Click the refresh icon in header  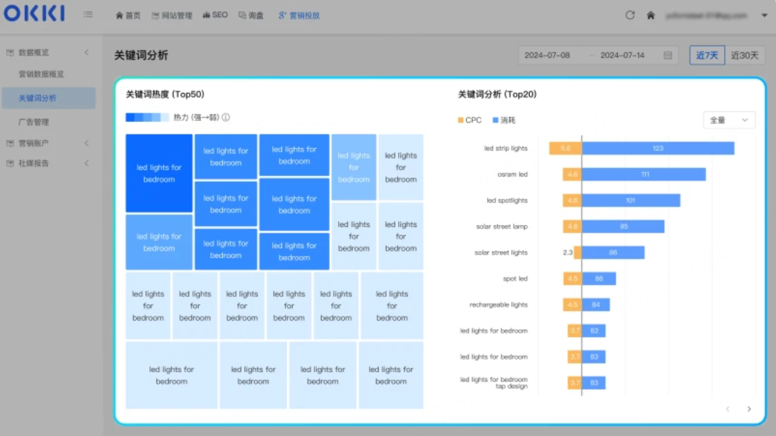click(630, 15)
